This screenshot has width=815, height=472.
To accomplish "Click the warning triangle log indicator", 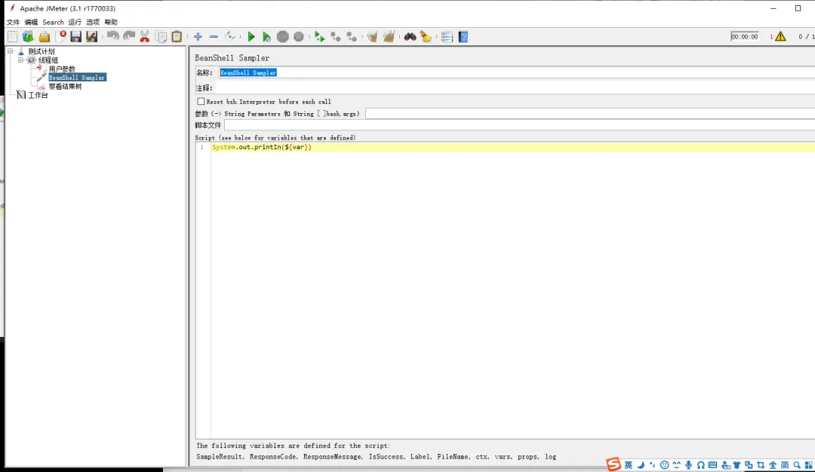I will coord(781,36).
